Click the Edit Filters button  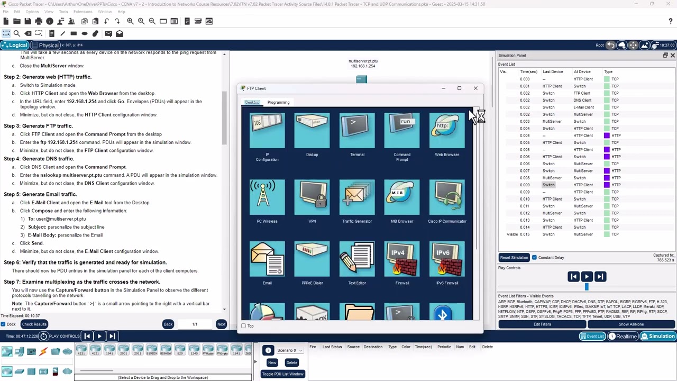pyautogui.click(x=542, y=324)
